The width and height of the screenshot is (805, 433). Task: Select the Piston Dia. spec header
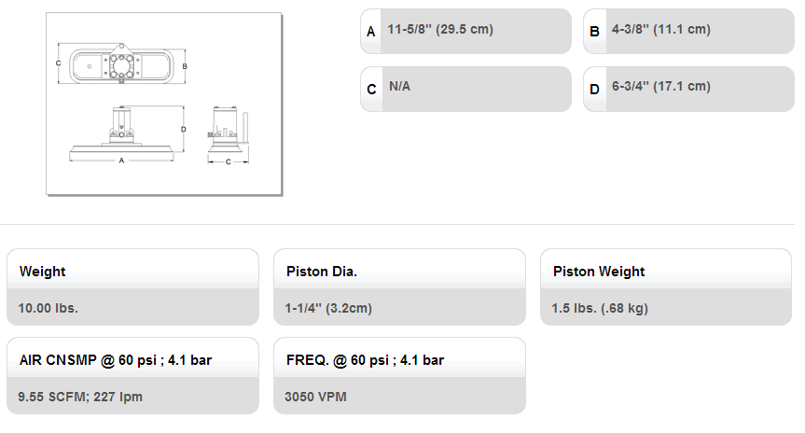coord(322,272)
